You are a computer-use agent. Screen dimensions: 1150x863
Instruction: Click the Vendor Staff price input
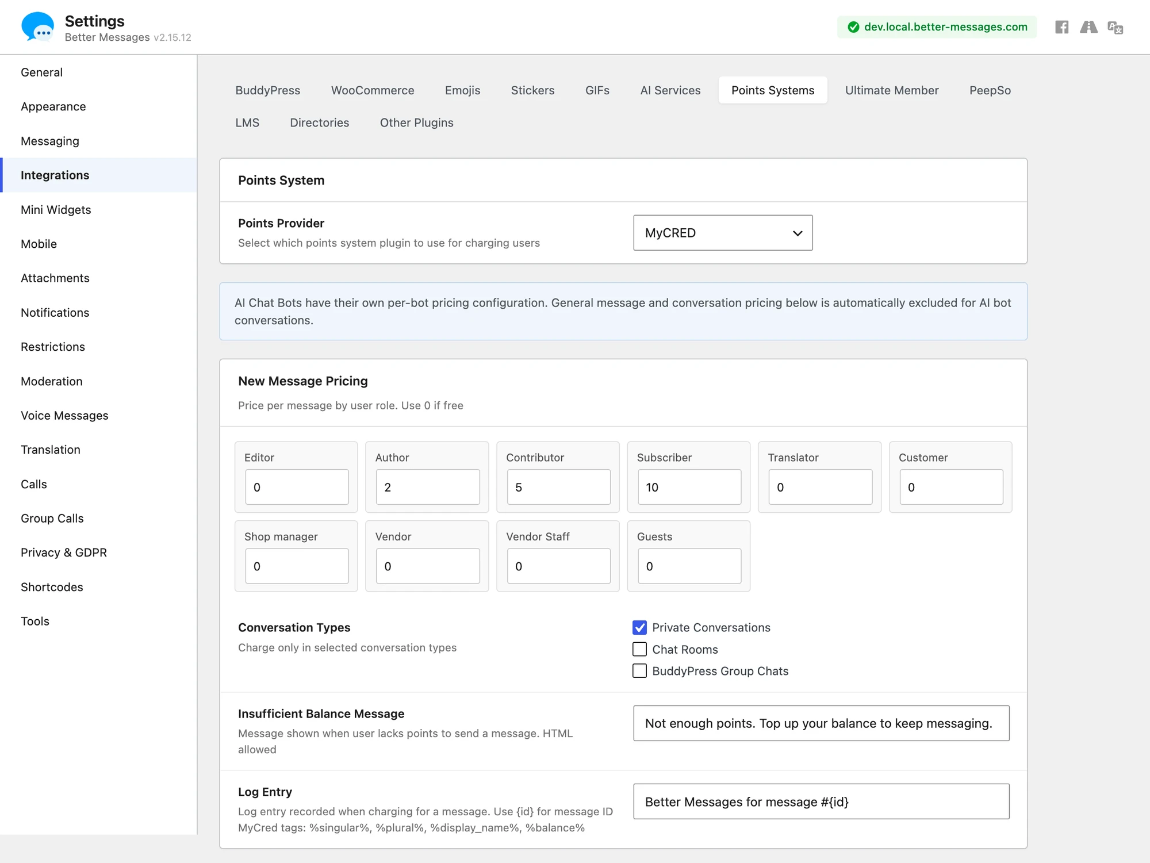558,566
